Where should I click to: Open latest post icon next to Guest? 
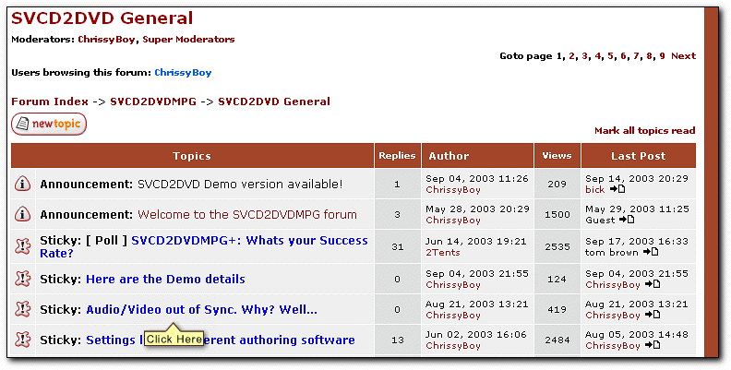(x=627, y=220)
